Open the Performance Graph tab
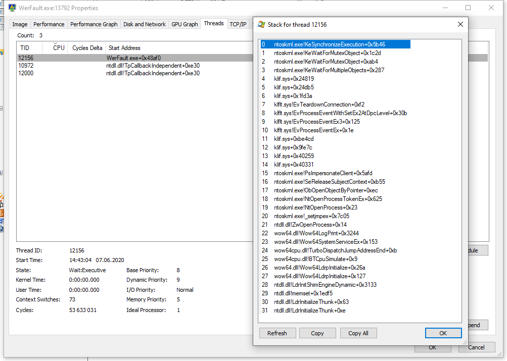507x361 pixels. click(x=94, y=24)
